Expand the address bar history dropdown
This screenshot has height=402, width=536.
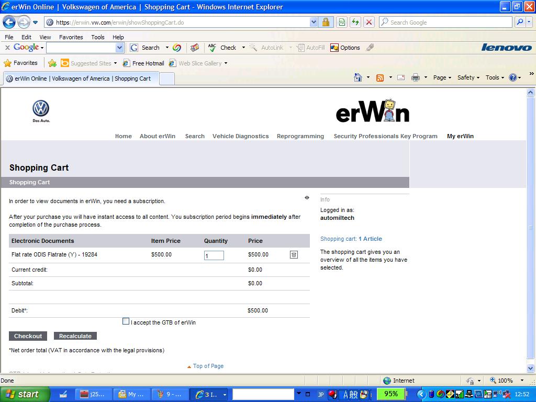click(314, 23)
